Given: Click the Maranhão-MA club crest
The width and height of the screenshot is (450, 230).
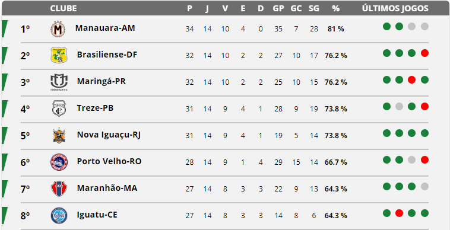Looking at the screenshot, I should tap(59, 189).
